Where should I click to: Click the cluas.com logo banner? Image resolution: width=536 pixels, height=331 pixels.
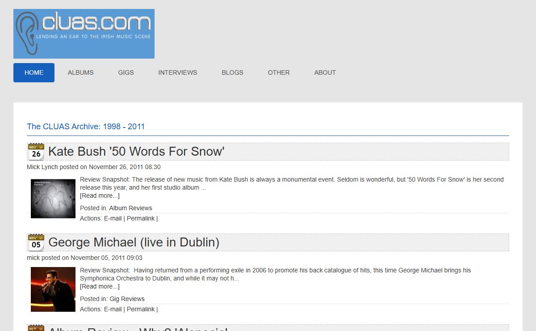pos(84,34)
